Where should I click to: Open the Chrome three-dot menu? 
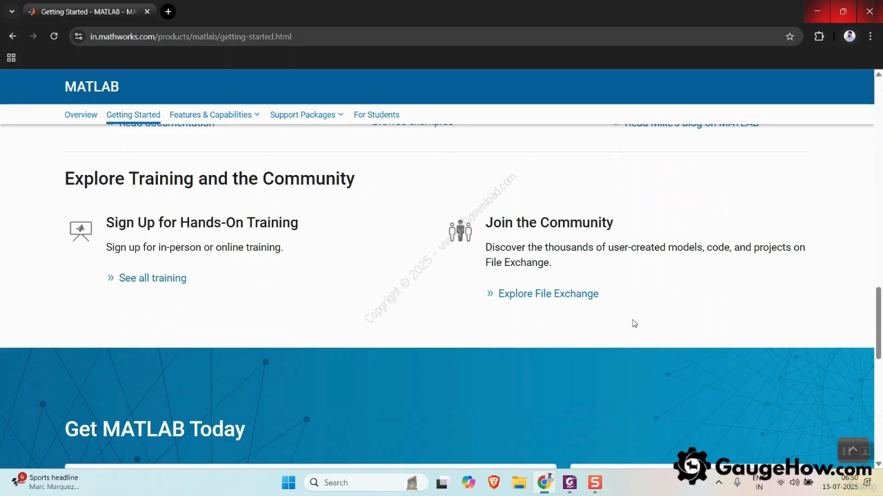pyautogui.click(x=871, y=37)
